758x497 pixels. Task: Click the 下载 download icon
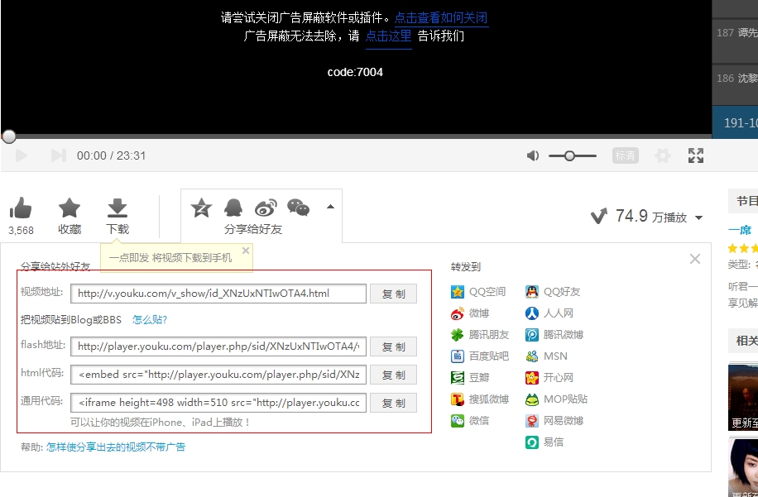pyautogui.click(x=117, y=208)
